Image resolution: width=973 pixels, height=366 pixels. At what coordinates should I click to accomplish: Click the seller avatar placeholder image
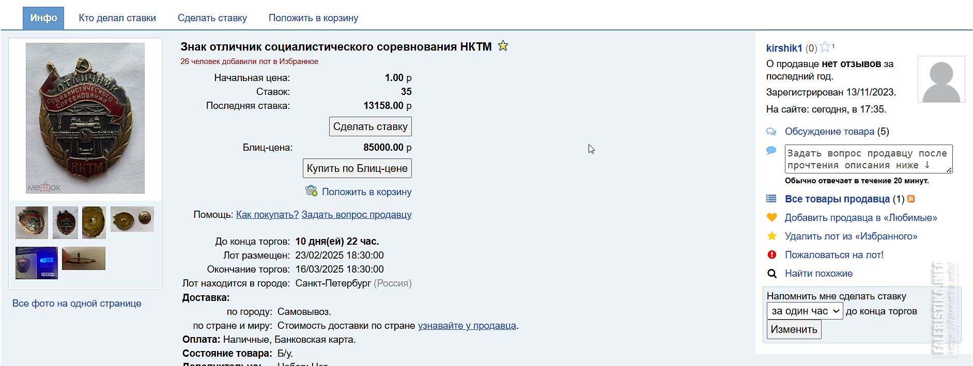click(x=941, y=79)
